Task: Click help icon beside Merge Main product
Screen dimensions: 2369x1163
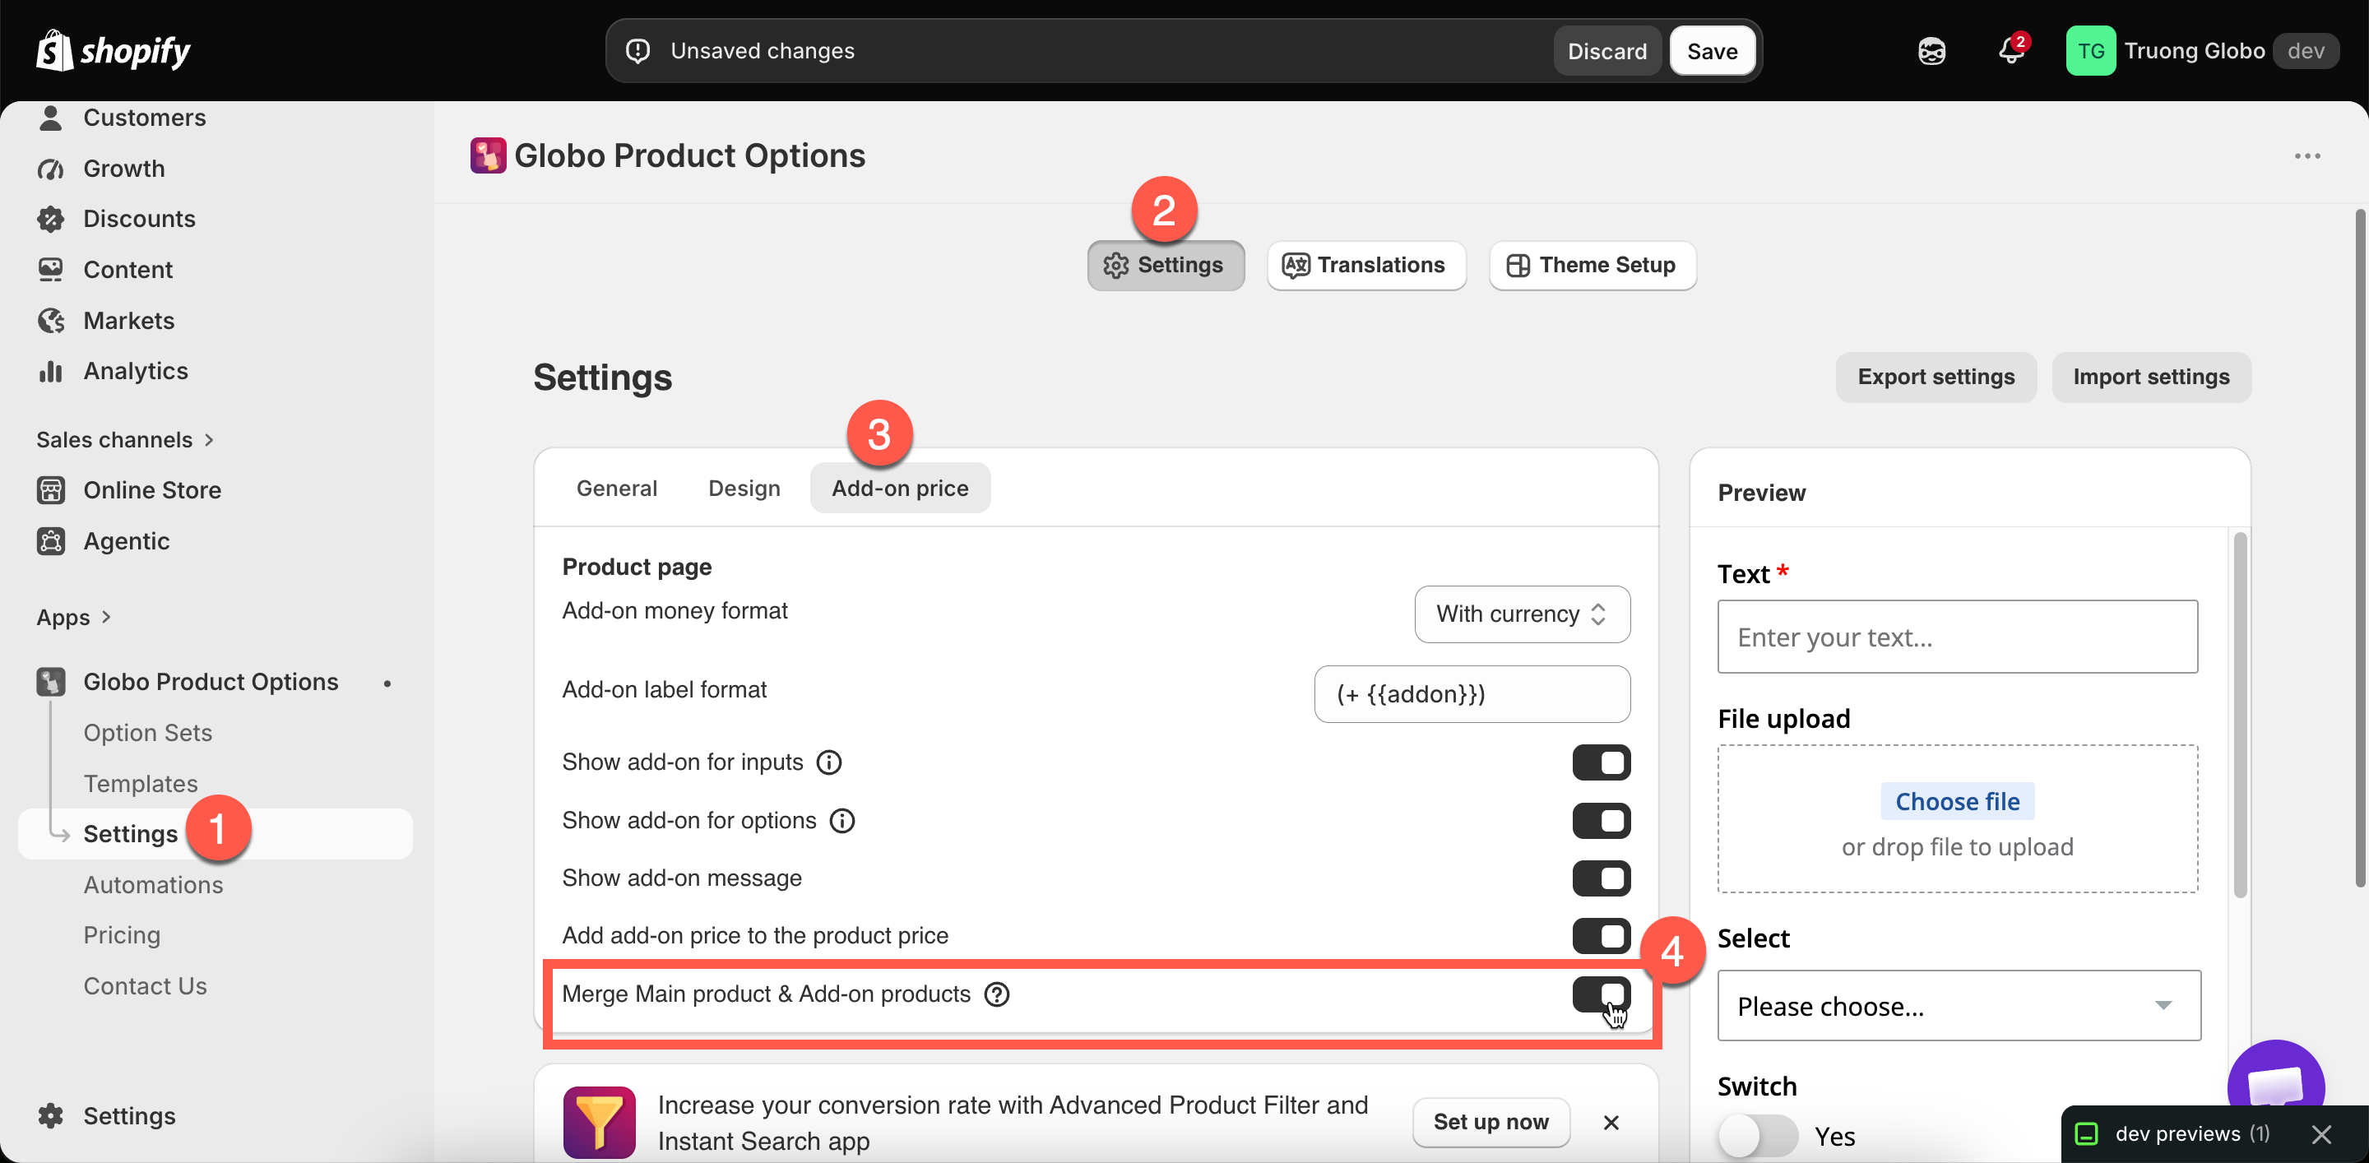Action: point(996,994)
